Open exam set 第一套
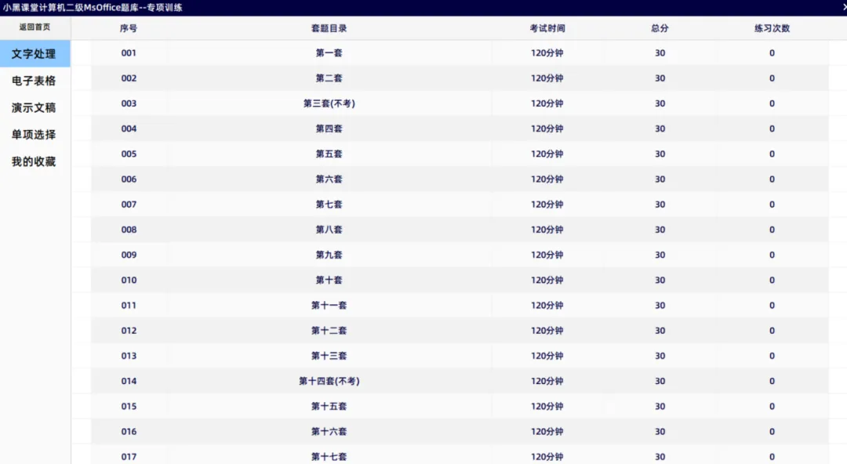The width and height of the screenshot is (847, 464). click(329, 53)
